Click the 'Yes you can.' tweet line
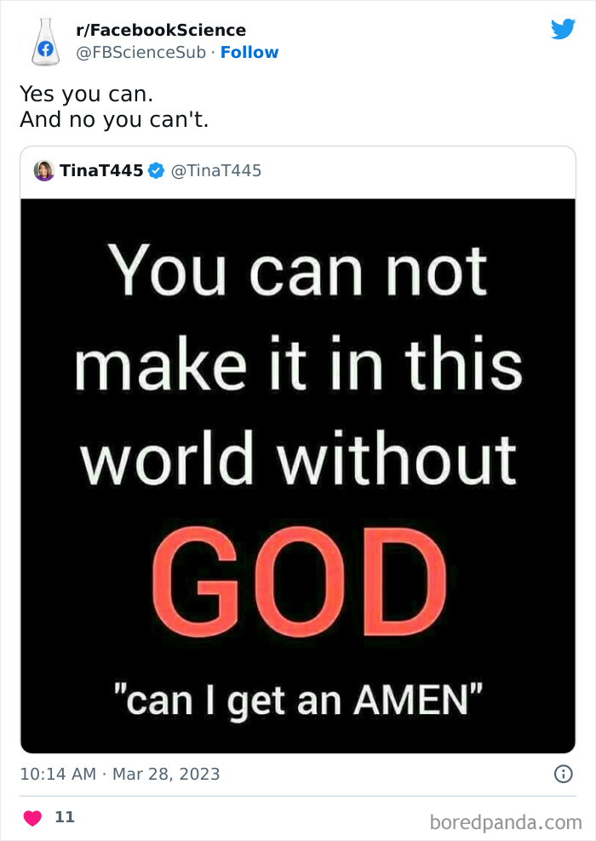This screenshot has width=596, height=841. pos(86,94)
